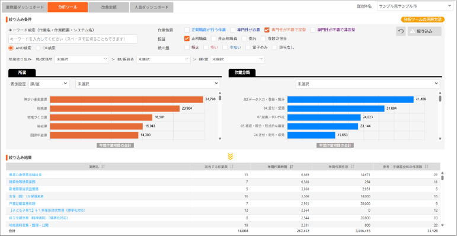Toggle 専門性が必要 checkbox
The height and width of the screenshot is (236, 457).
click(x=232, y=30)
